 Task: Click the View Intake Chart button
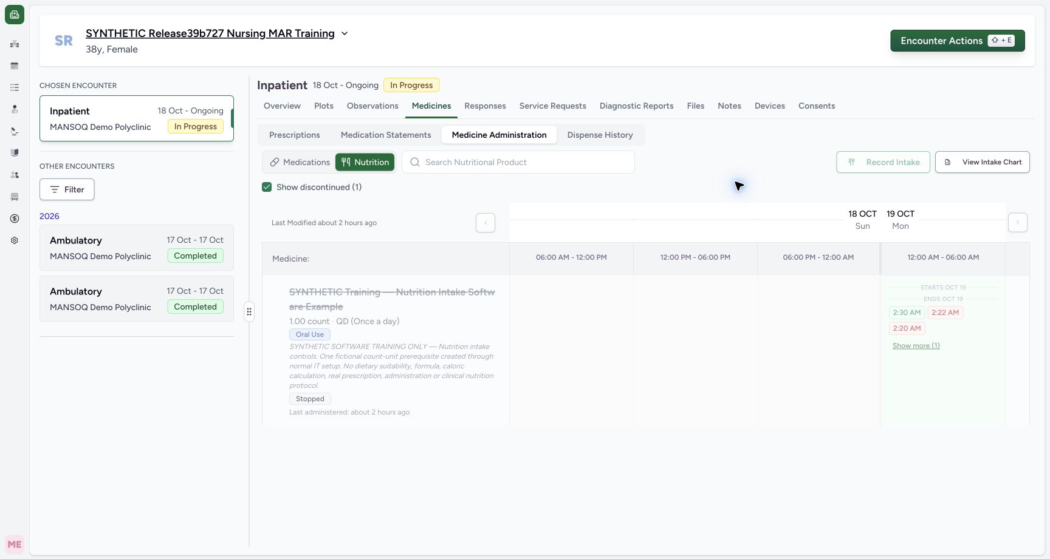[x=983, y=162]
